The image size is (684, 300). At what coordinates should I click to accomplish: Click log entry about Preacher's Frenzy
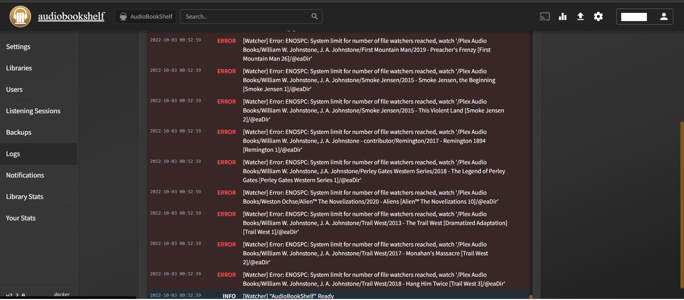(338, 50)
